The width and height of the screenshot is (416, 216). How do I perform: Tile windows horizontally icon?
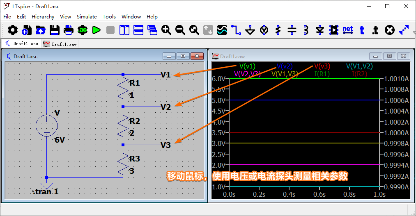tap(138, 30)
